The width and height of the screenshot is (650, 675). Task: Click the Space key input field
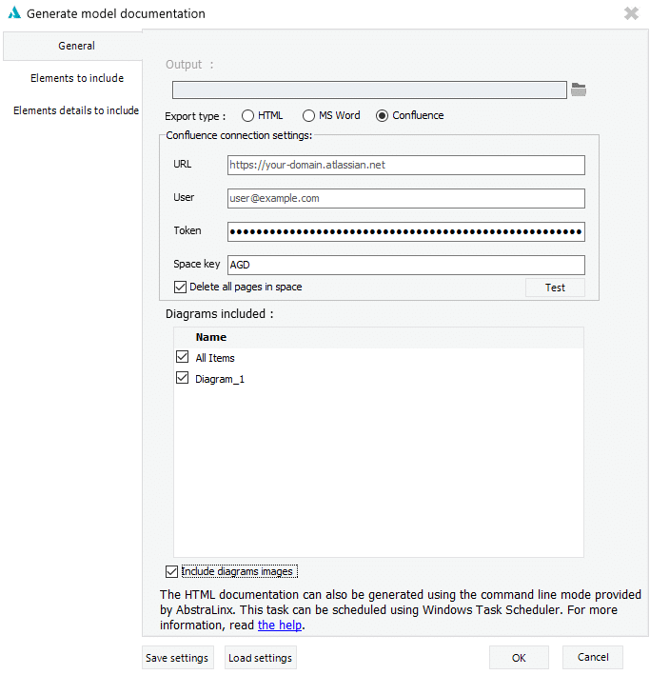tap(405, 266)
